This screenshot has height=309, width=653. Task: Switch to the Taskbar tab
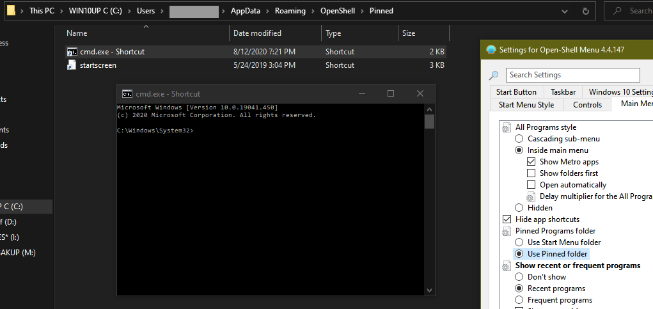tap(563, 92)
